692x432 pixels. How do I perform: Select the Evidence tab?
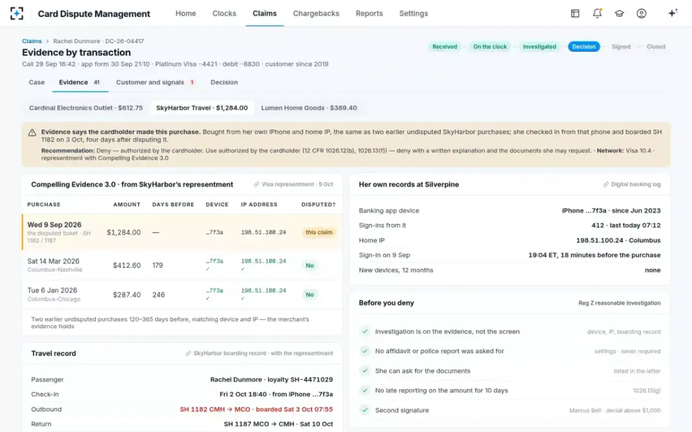coord(80,82)
